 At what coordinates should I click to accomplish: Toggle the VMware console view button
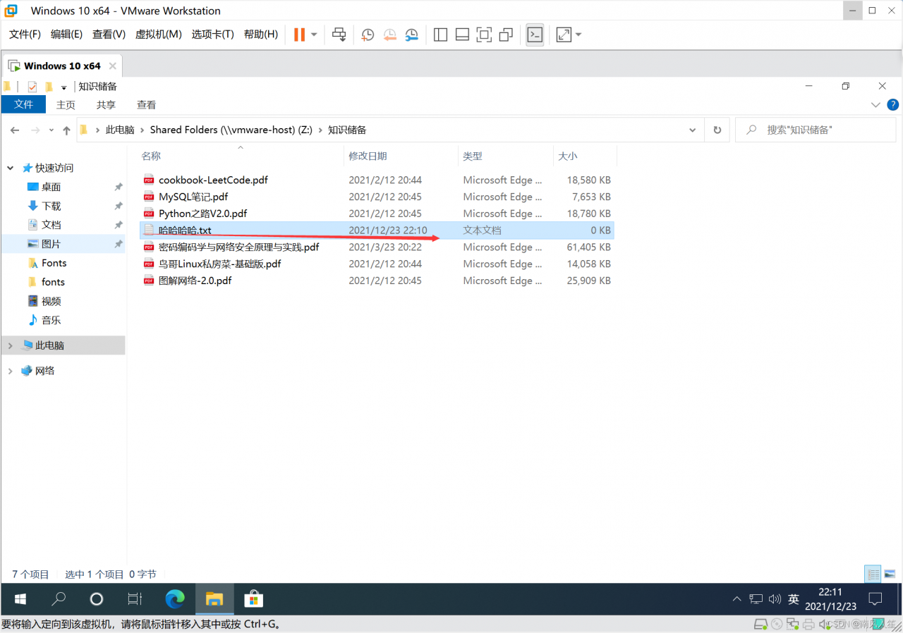(535, 35)
